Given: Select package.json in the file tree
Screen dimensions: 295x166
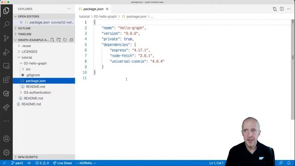Looking at the screenshot, I should (x=44, y=81).
